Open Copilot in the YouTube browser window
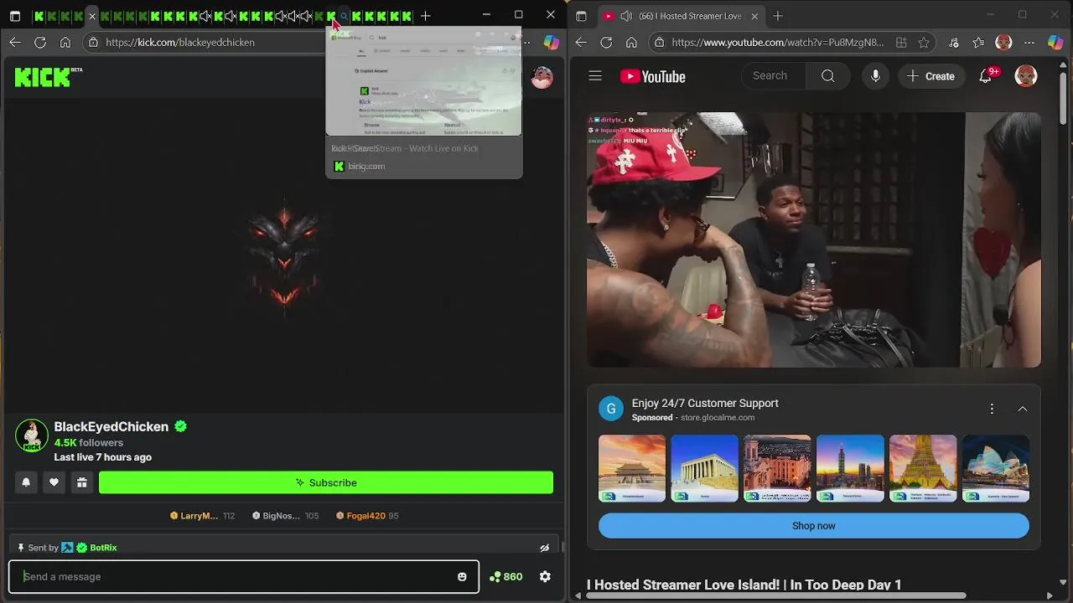Viewport: 1073px width, 603px height. [1057, 42]
